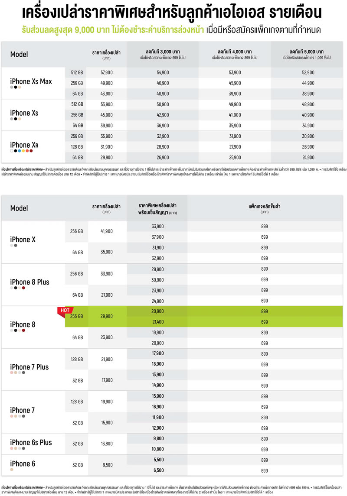
Task: Select the blue color dot under iPhone XR
Action: 20,151
